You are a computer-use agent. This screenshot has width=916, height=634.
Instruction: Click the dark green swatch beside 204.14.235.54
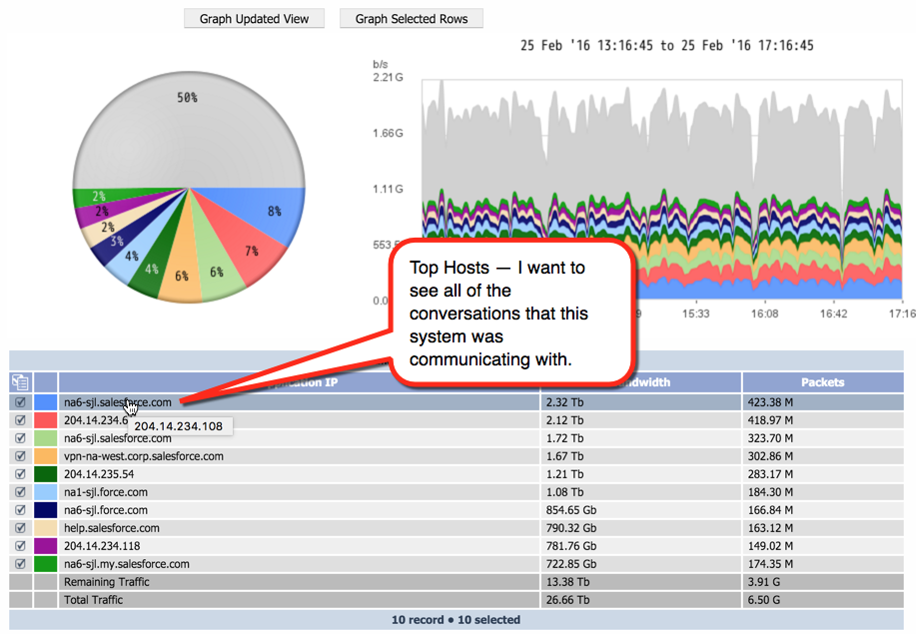[x=46, y=474]
